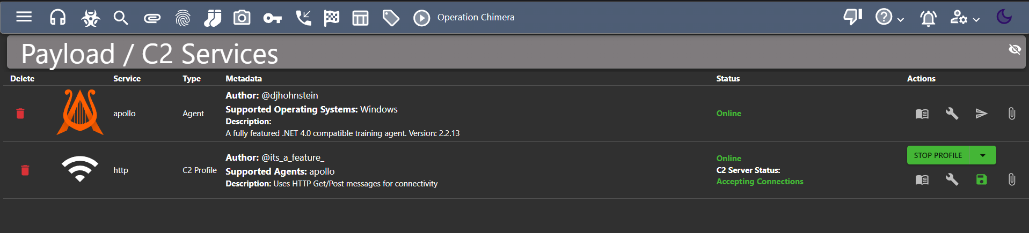
Task: Expand the user settings dropdown
Action: [965, 18]
